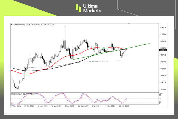The width and height of the screenshot is (178, 119).
Task: Click the 27 Sep 2023 date label
Action: pyautogui.click(x=16, y=106)
